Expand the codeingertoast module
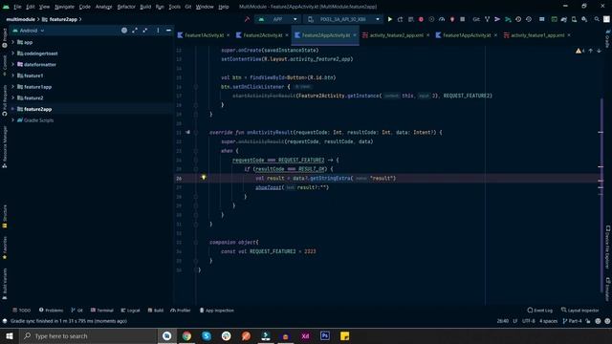Viewport: 612px width, 344px height. pos(12,54)
